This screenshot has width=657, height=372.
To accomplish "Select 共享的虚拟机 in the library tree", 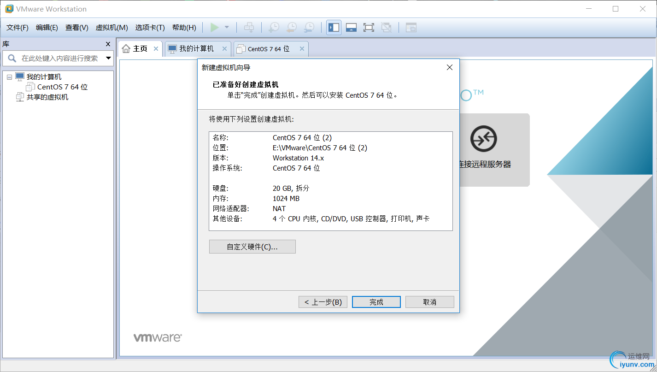I will 47,97.
